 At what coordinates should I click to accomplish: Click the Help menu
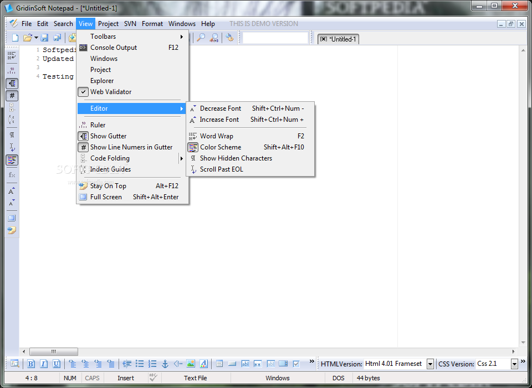click(x=208, y=24)
